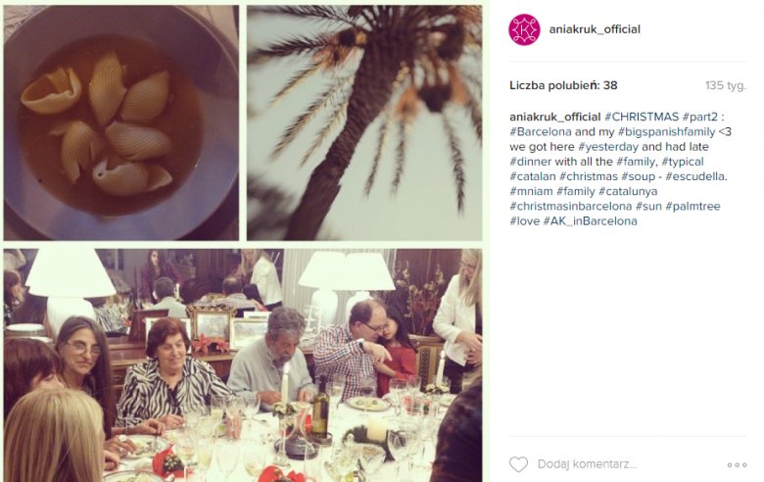Screen dimensions: 764x482
Task: Click the username at caption start
Action: tap(555, 117)
